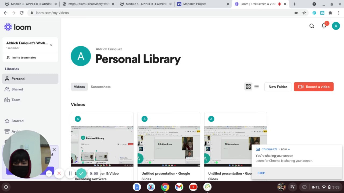Screen dimensions: 344x193
Task: Open Chrome three-dot menu
Action: tap(338, 13)
